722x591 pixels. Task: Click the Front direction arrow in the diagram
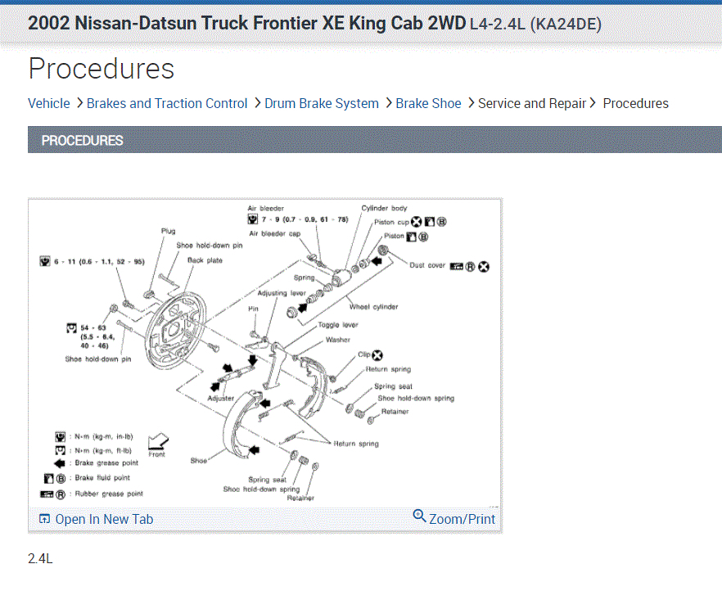coord(157,443)
